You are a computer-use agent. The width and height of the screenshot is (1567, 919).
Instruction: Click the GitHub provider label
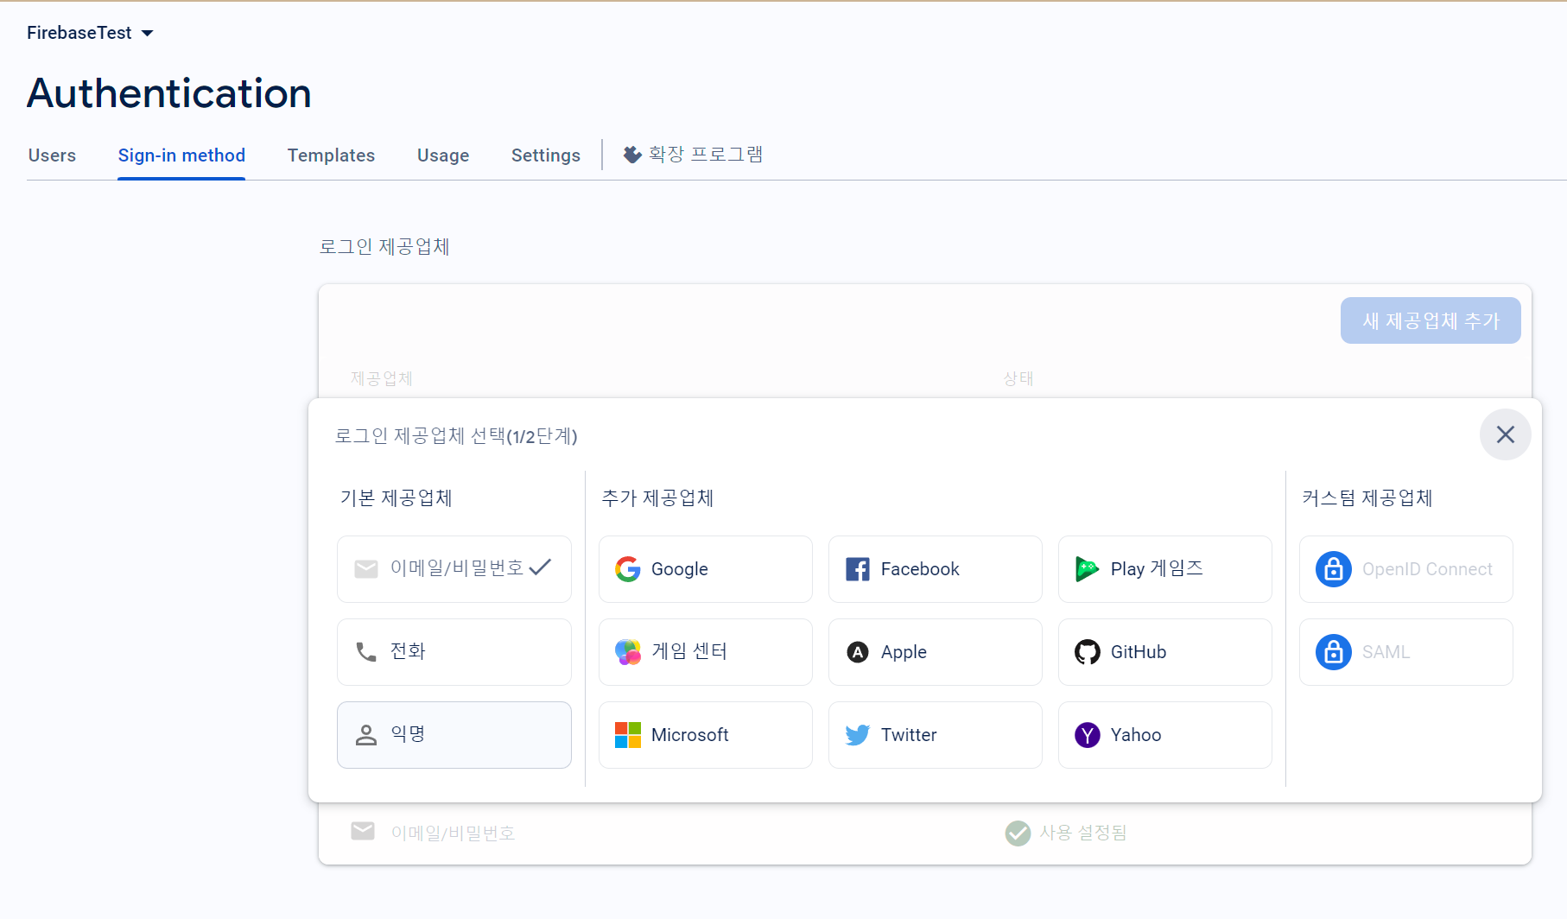coord(1139,652)
